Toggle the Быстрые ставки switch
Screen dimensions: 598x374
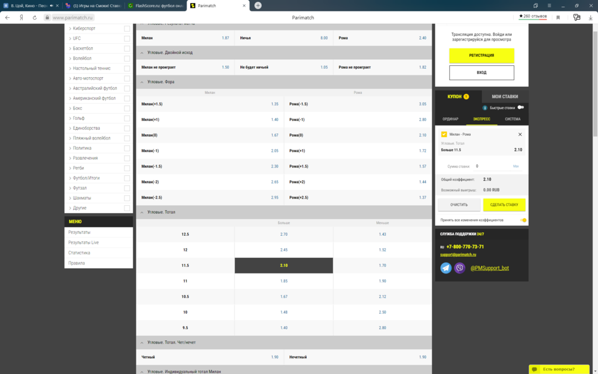[521, 108]
